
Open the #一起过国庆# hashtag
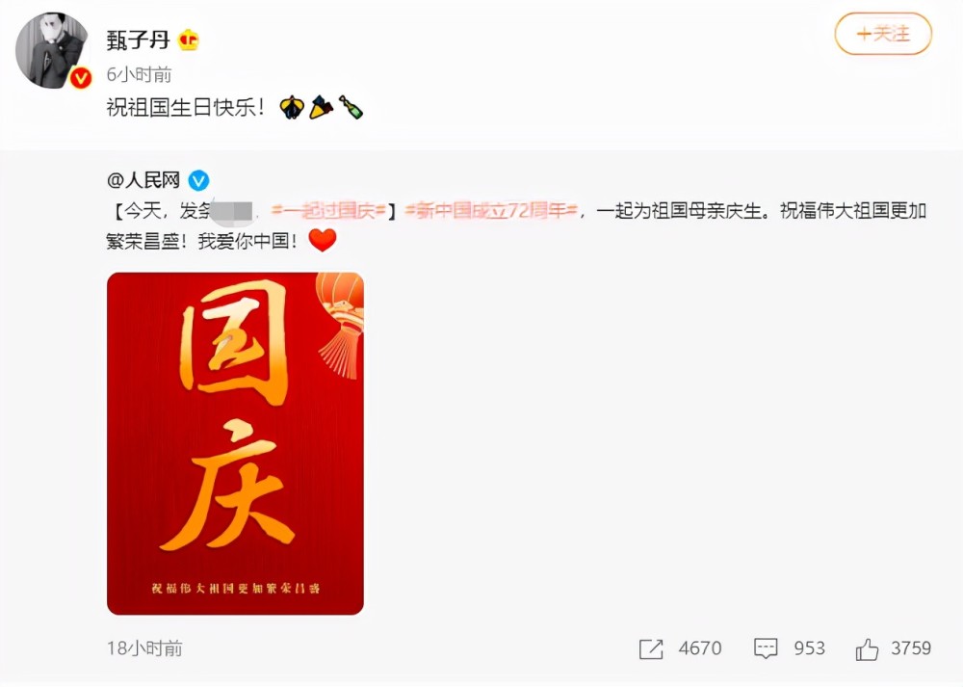coord(328,211)
